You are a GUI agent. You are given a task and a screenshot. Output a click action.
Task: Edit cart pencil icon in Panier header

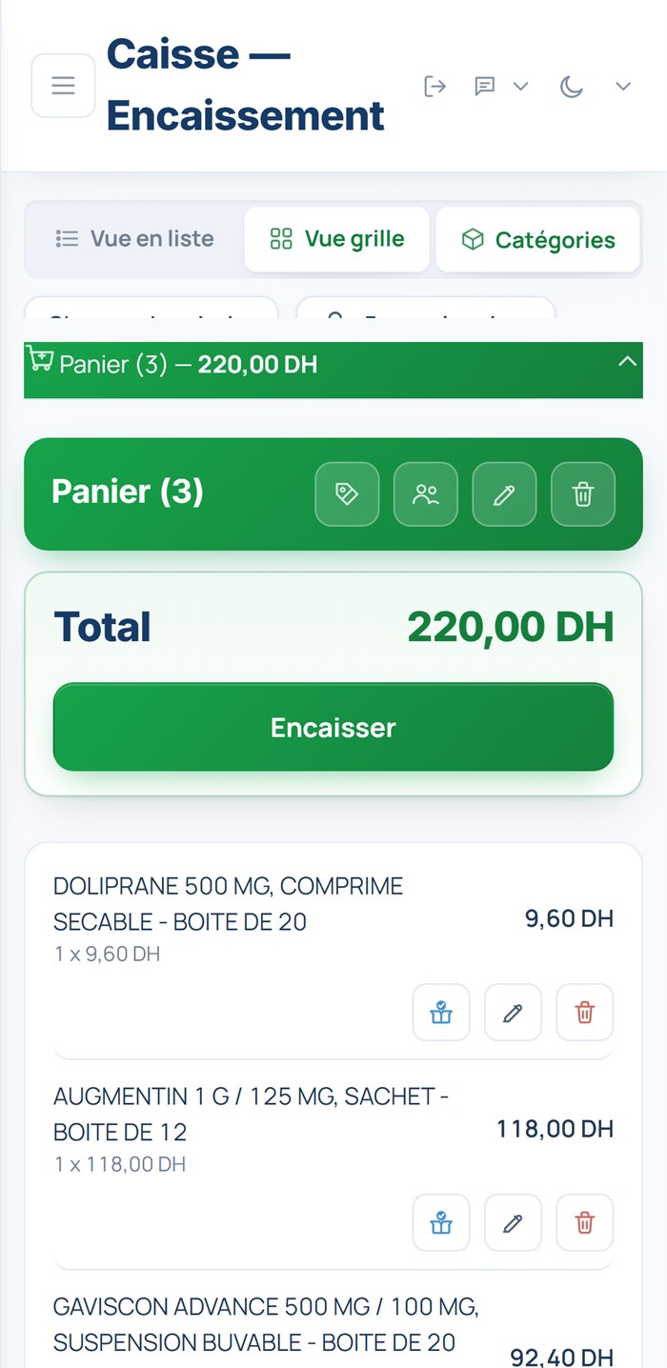[x=504, y=493]
